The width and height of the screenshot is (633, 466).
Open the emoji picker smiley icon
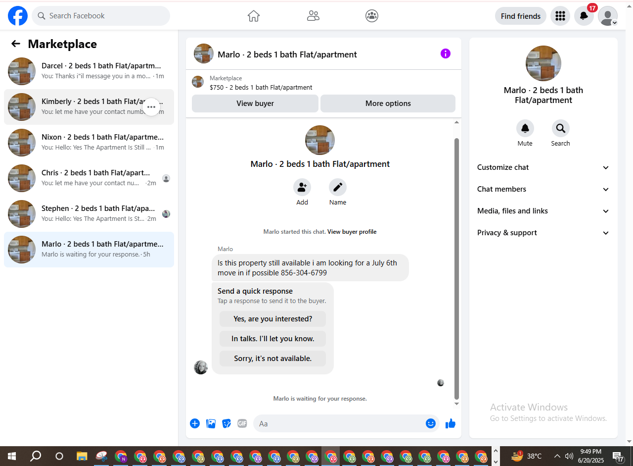(x=431, y=423)
